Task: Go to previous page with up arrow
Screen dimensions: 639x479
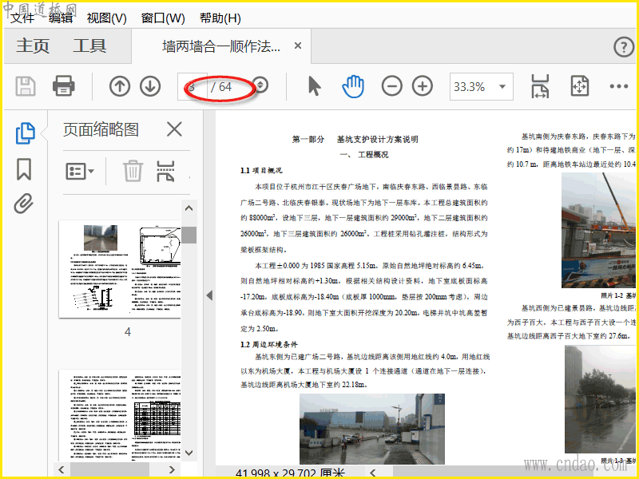Action: 120,86
